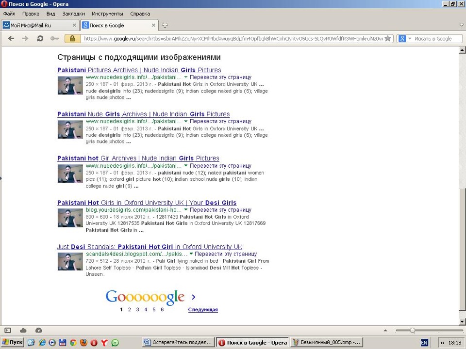466x349 pixels.
Task: Open the green Mail.Ru Agent icon
Action: pos(115,343)
